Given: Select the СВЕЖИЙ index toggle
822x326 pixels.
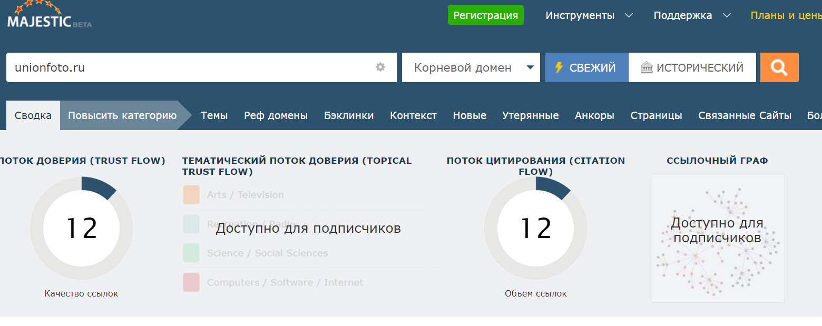Looking at the screenshot, I should [587, 67].
